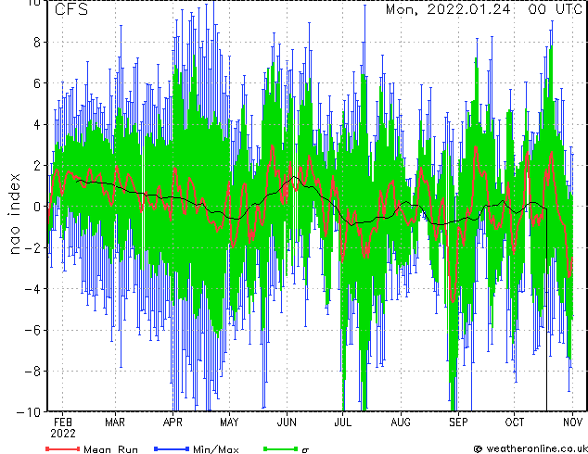Click the y-axis value -6
This screenshot has height=454, width=588.
tap(32, 330)
